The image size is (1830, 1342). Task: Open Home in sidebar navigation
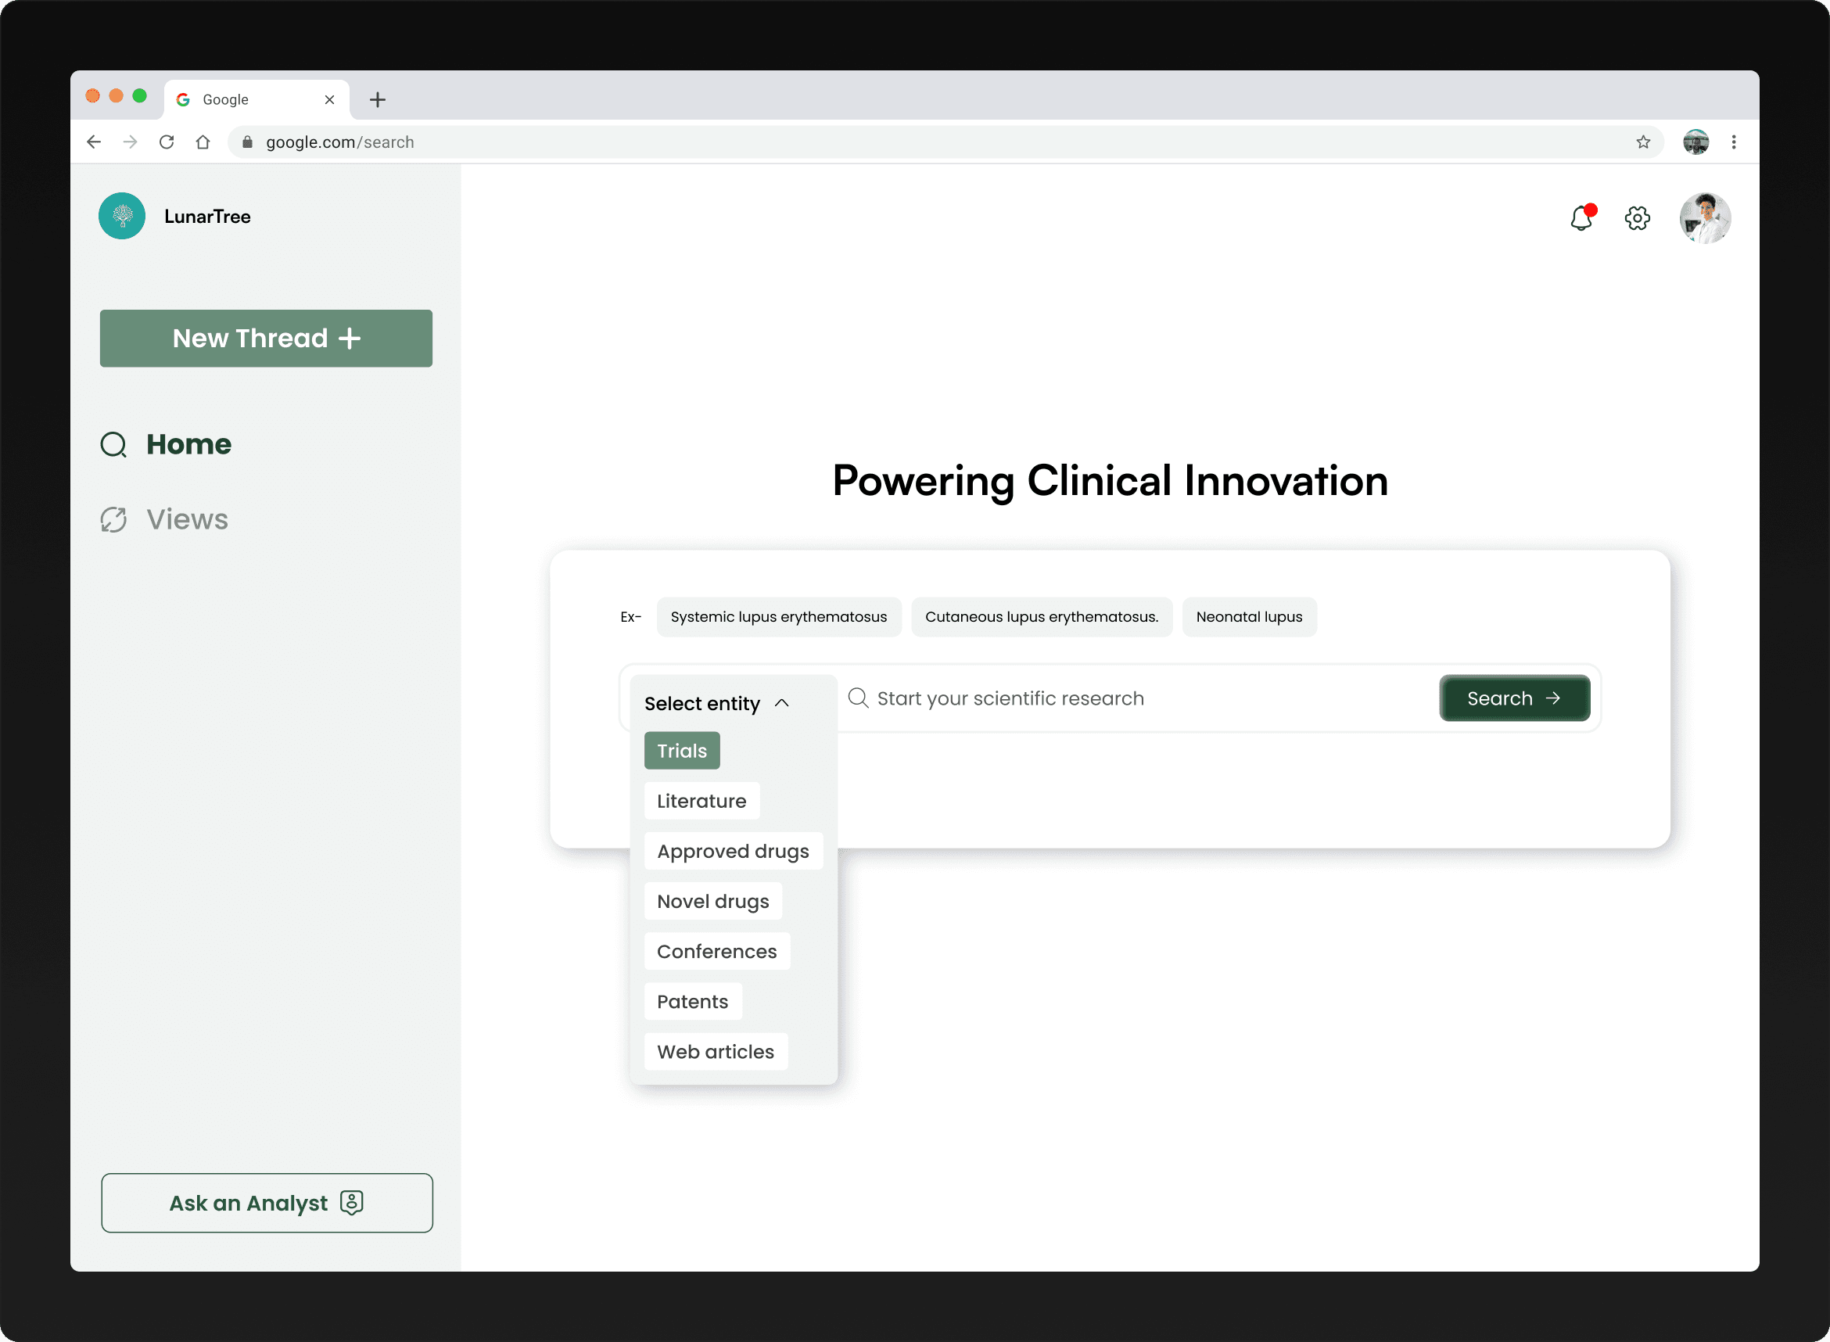pyautogui.click(x=188, y=444)
